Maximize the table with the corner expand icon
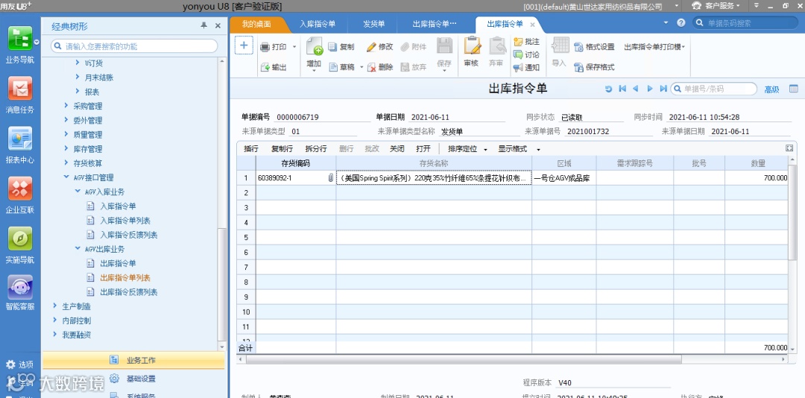Screen dimensions: 805x398 pos(789,148)
